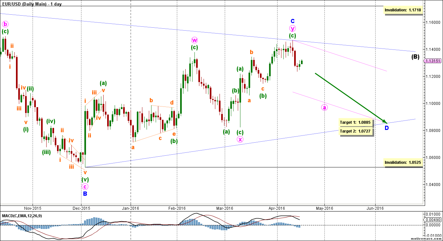
Task: Select the pink circled x label
Action: pyautogui.click(x=240, y=139)
